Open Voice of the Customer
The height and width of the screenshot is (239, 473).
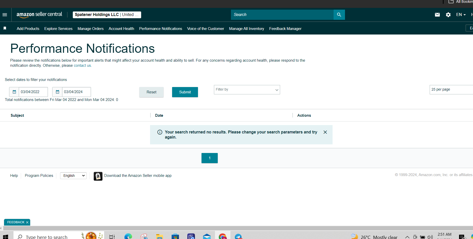click(x=206, y=29)
